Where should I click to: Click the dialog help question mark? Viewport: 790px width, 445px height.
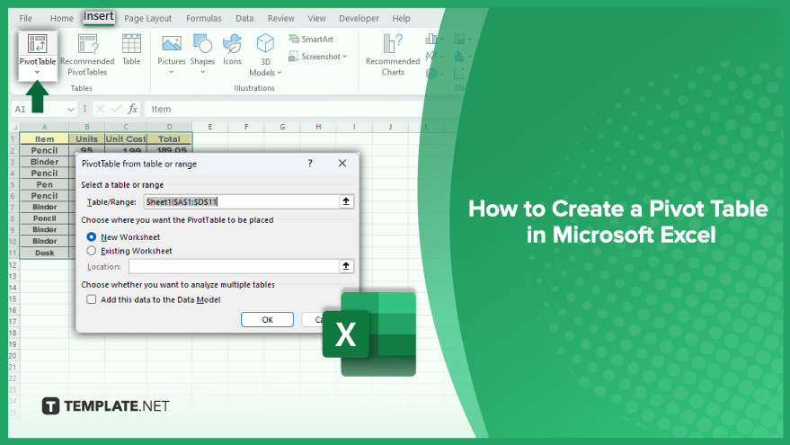[310, 164]
